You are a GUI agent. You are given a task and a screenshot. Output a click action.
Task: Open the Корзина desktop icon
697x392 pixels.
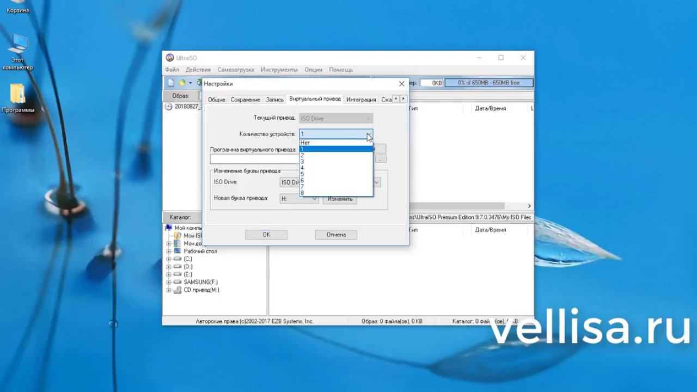(x=17, y=7)
